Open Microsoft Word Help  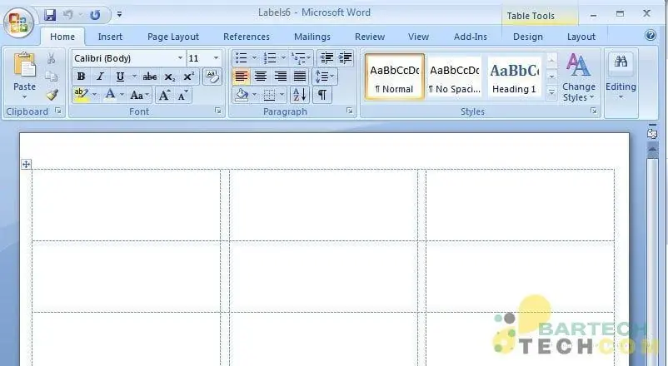(651, 35)
